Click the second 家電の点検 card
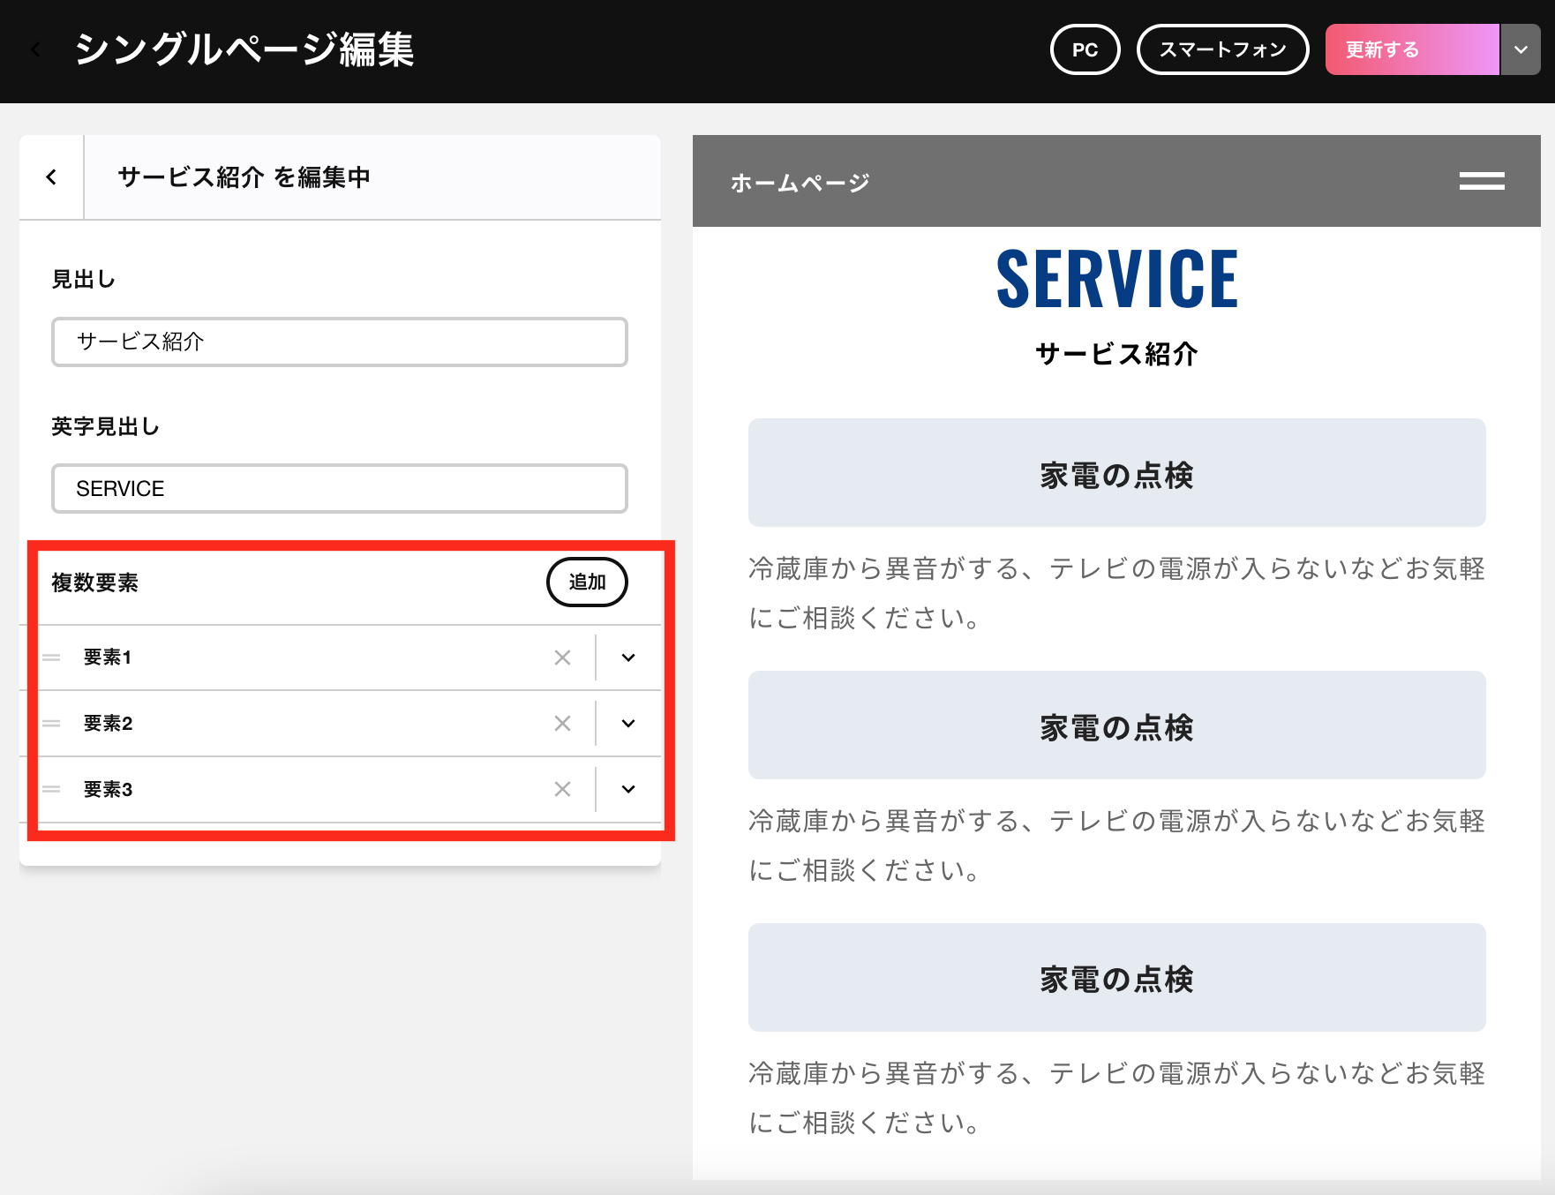 pyautogui.click(x=1116, y=725)
